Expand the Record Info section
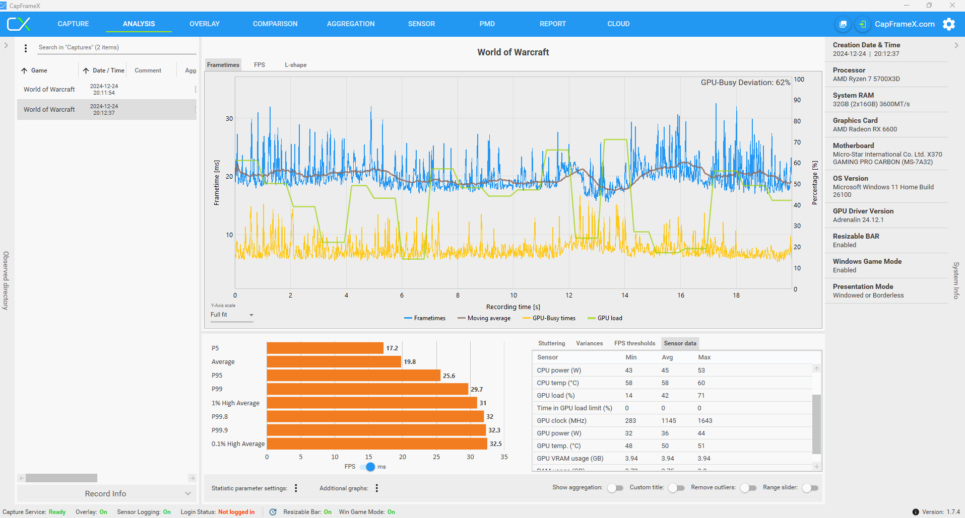This screenshot has width=965, height=518. click(x=106, y=493)
